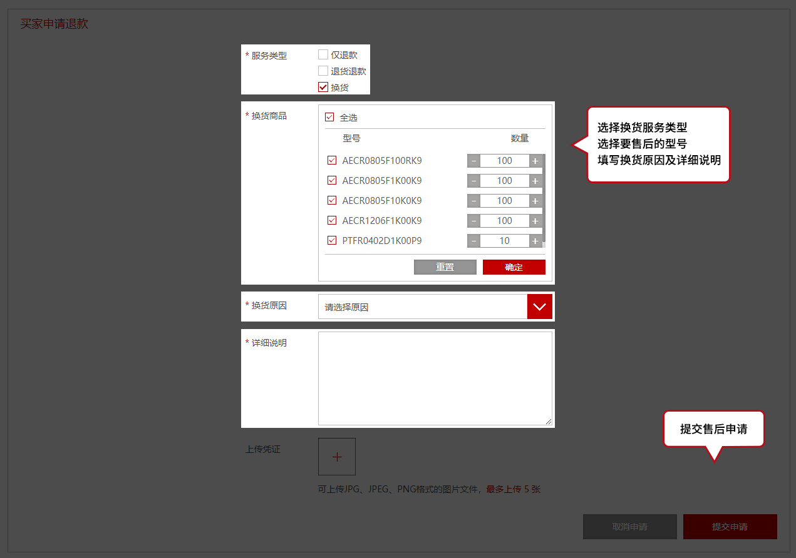Screen dimensions: 796x558
Task: Uncheck the AECR0805F10K0K9 item checkbox
Action: 332,201
